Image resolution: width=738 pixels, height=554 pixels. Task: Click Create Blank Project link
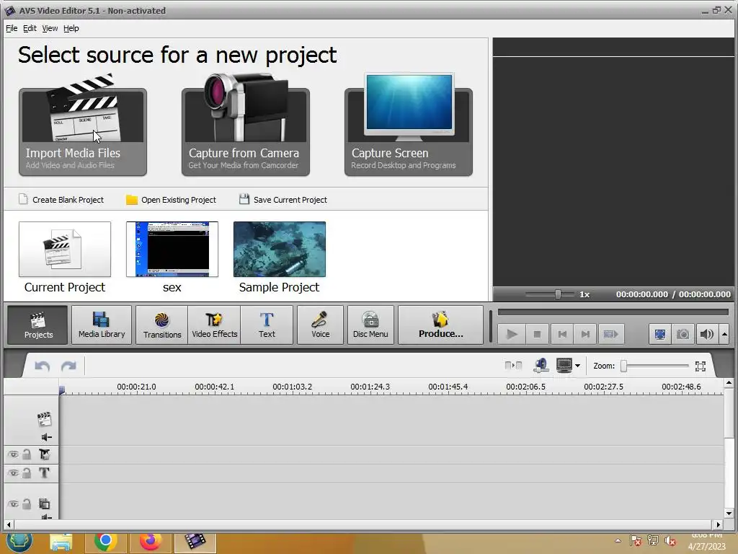coord(61,200)
